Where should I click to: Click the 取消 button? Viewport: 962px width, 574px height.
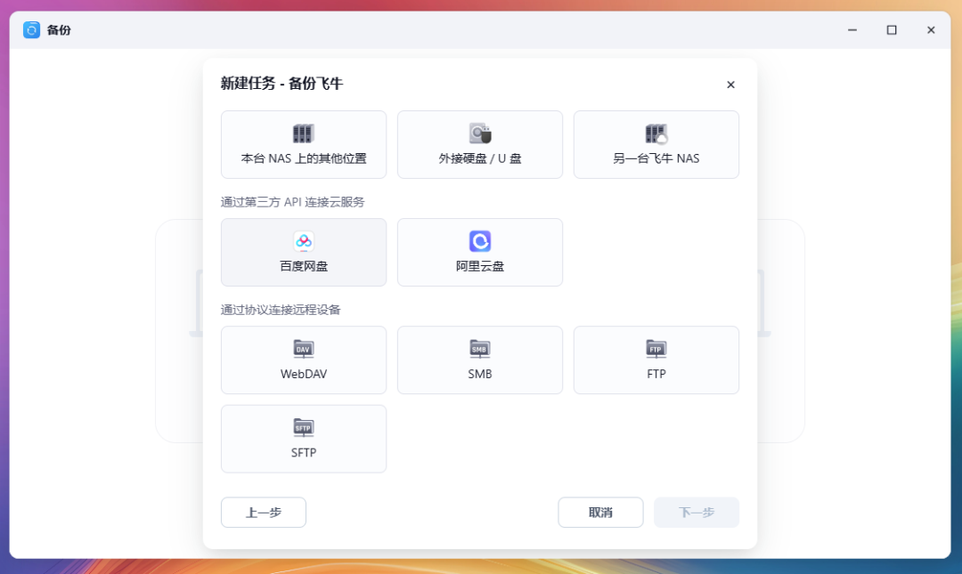point(600,512)
